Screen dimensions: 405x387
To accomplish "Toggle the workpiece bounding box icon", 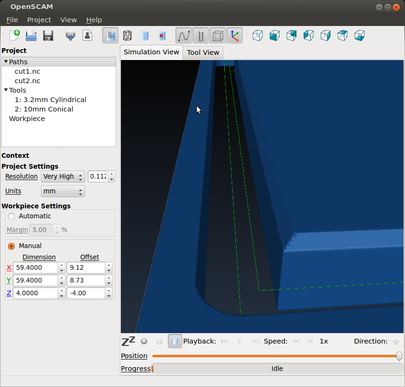I will (x=218, y=35).
